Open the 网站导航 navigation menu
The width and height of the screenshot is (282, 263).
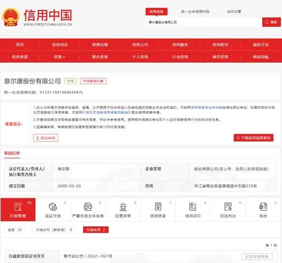pyautogui.click(x=261, y=56)
